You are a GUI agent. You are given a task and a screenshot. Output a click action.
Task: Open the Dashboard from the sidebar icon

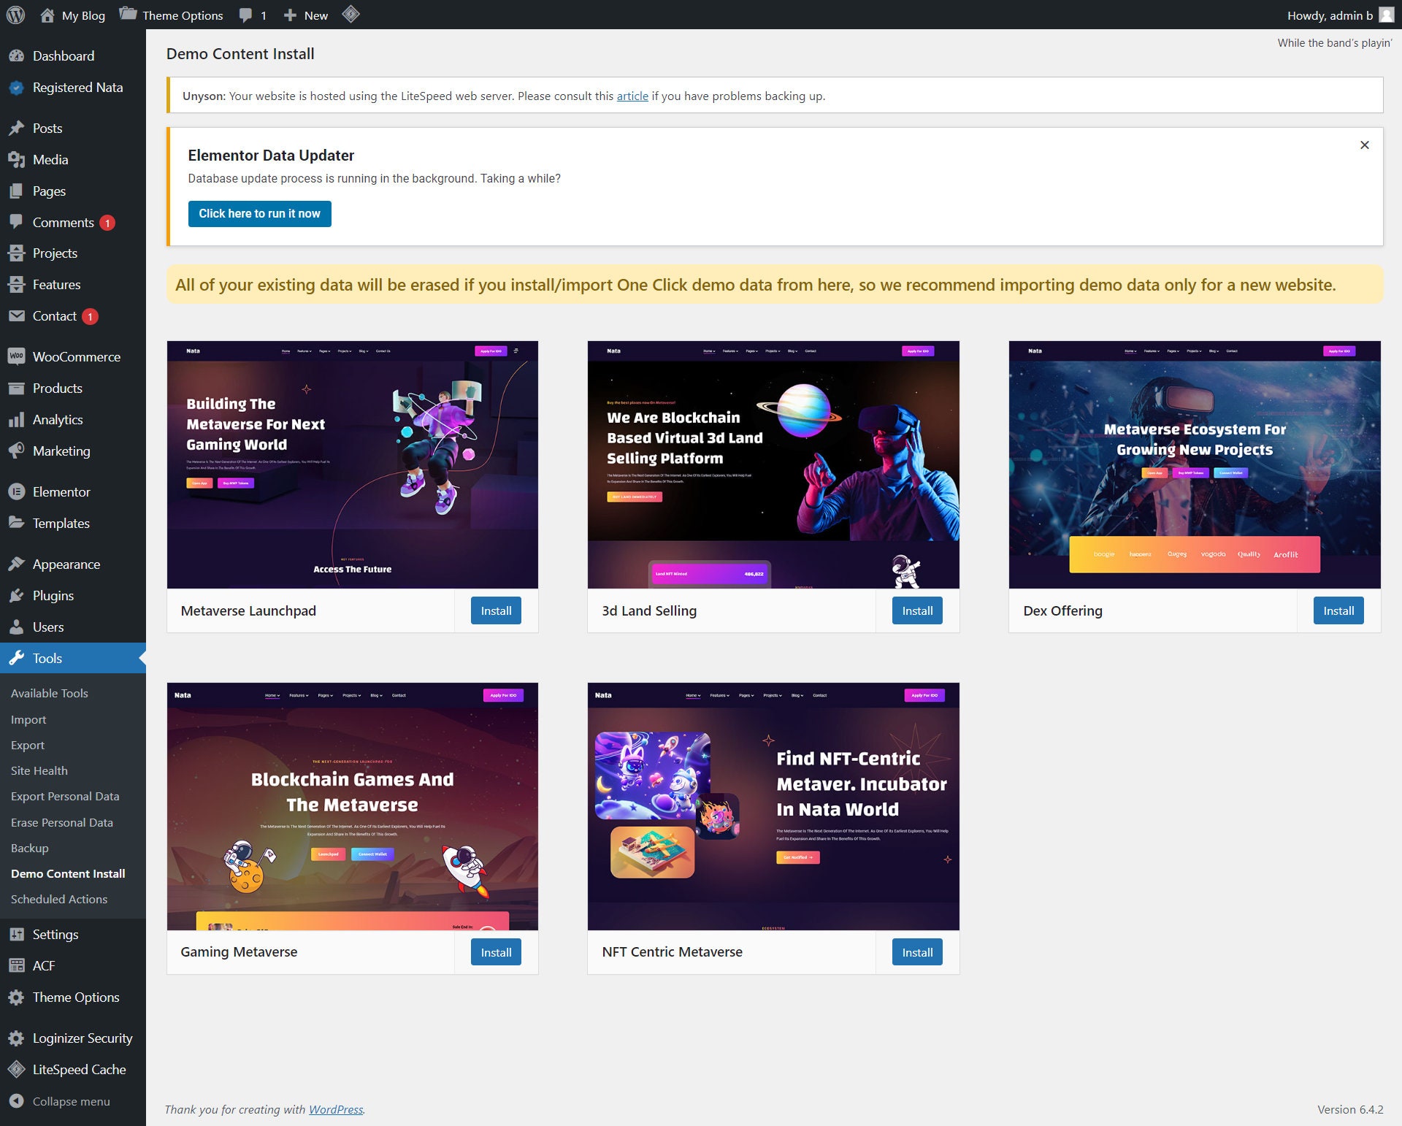16,55
